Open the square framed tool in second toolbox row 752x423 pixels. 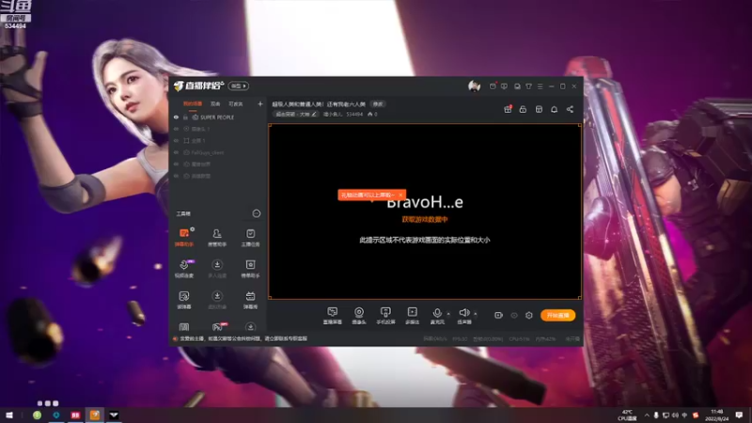pyautogui.click(x=250, y=269)
